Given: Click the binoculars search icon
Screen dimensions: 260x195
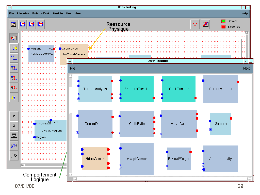Looking at the screenshot, I should click(14, 136).
